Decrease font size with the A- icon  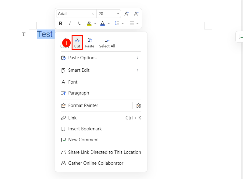pos(136,14)
